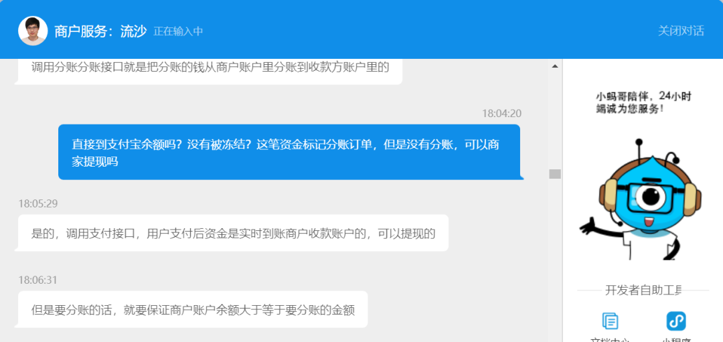Open the 文档中心 document icon
Screen dimensions: 723x342
pos(610,321)
